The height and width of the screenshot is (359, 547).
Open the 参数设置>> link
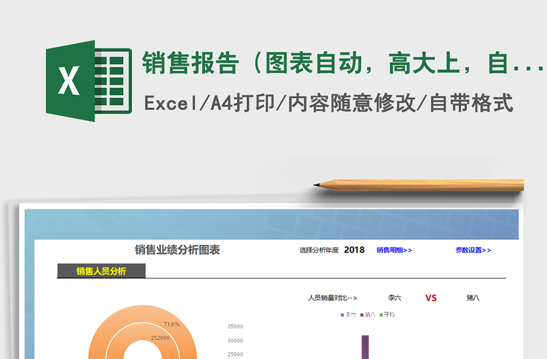coord(473,250)
